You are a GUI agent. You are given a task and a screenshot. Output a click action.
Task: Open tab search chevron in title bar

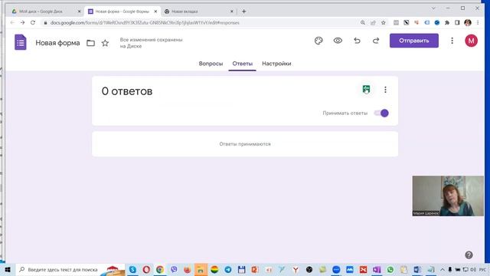[433, 8]
